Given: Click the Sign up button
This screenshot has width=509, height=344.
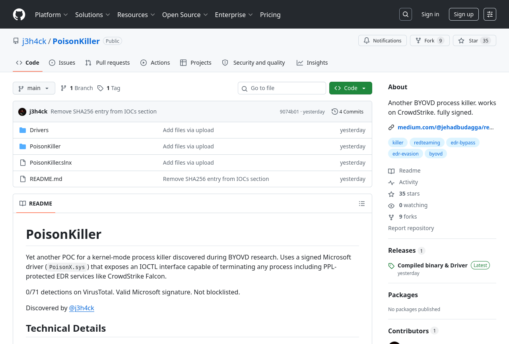Looking at the screenshot, I should click(x=463, y=14).
